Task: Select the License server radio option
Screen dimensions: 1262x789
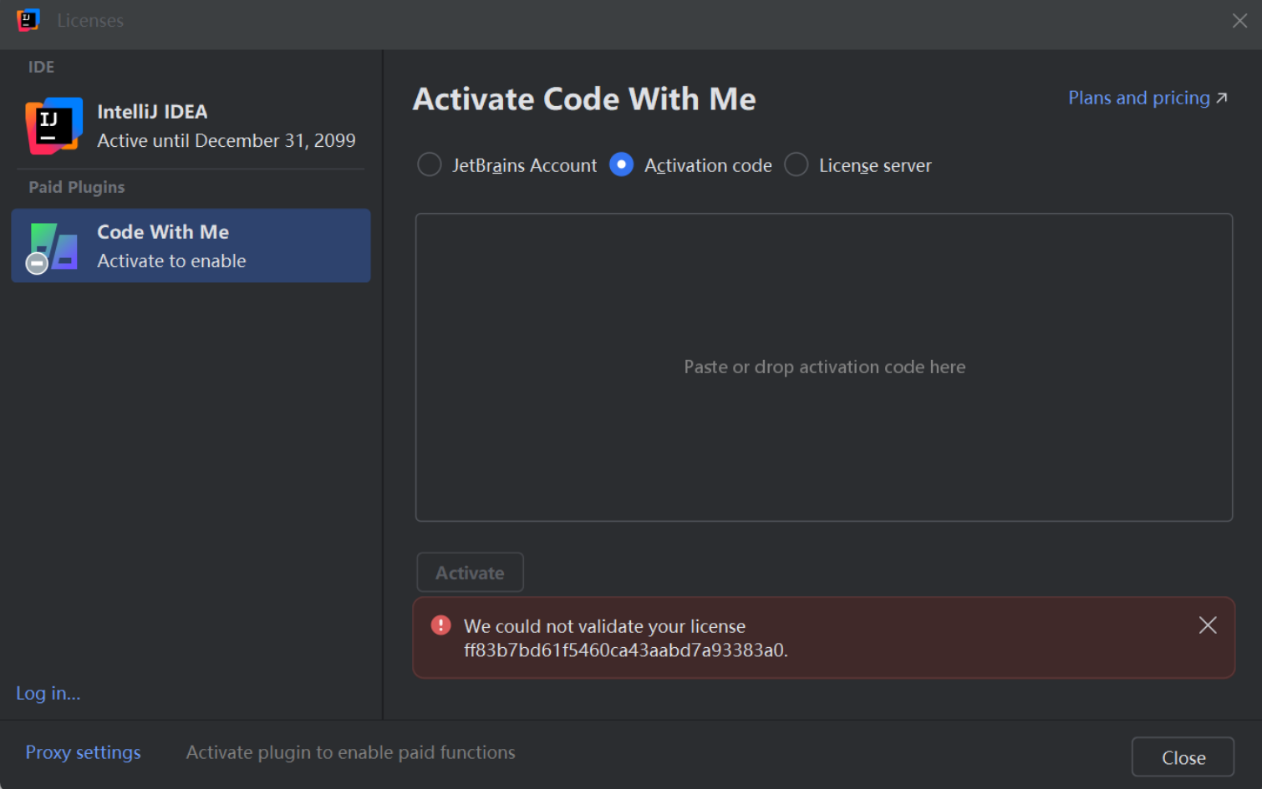Action: [796, 164]
